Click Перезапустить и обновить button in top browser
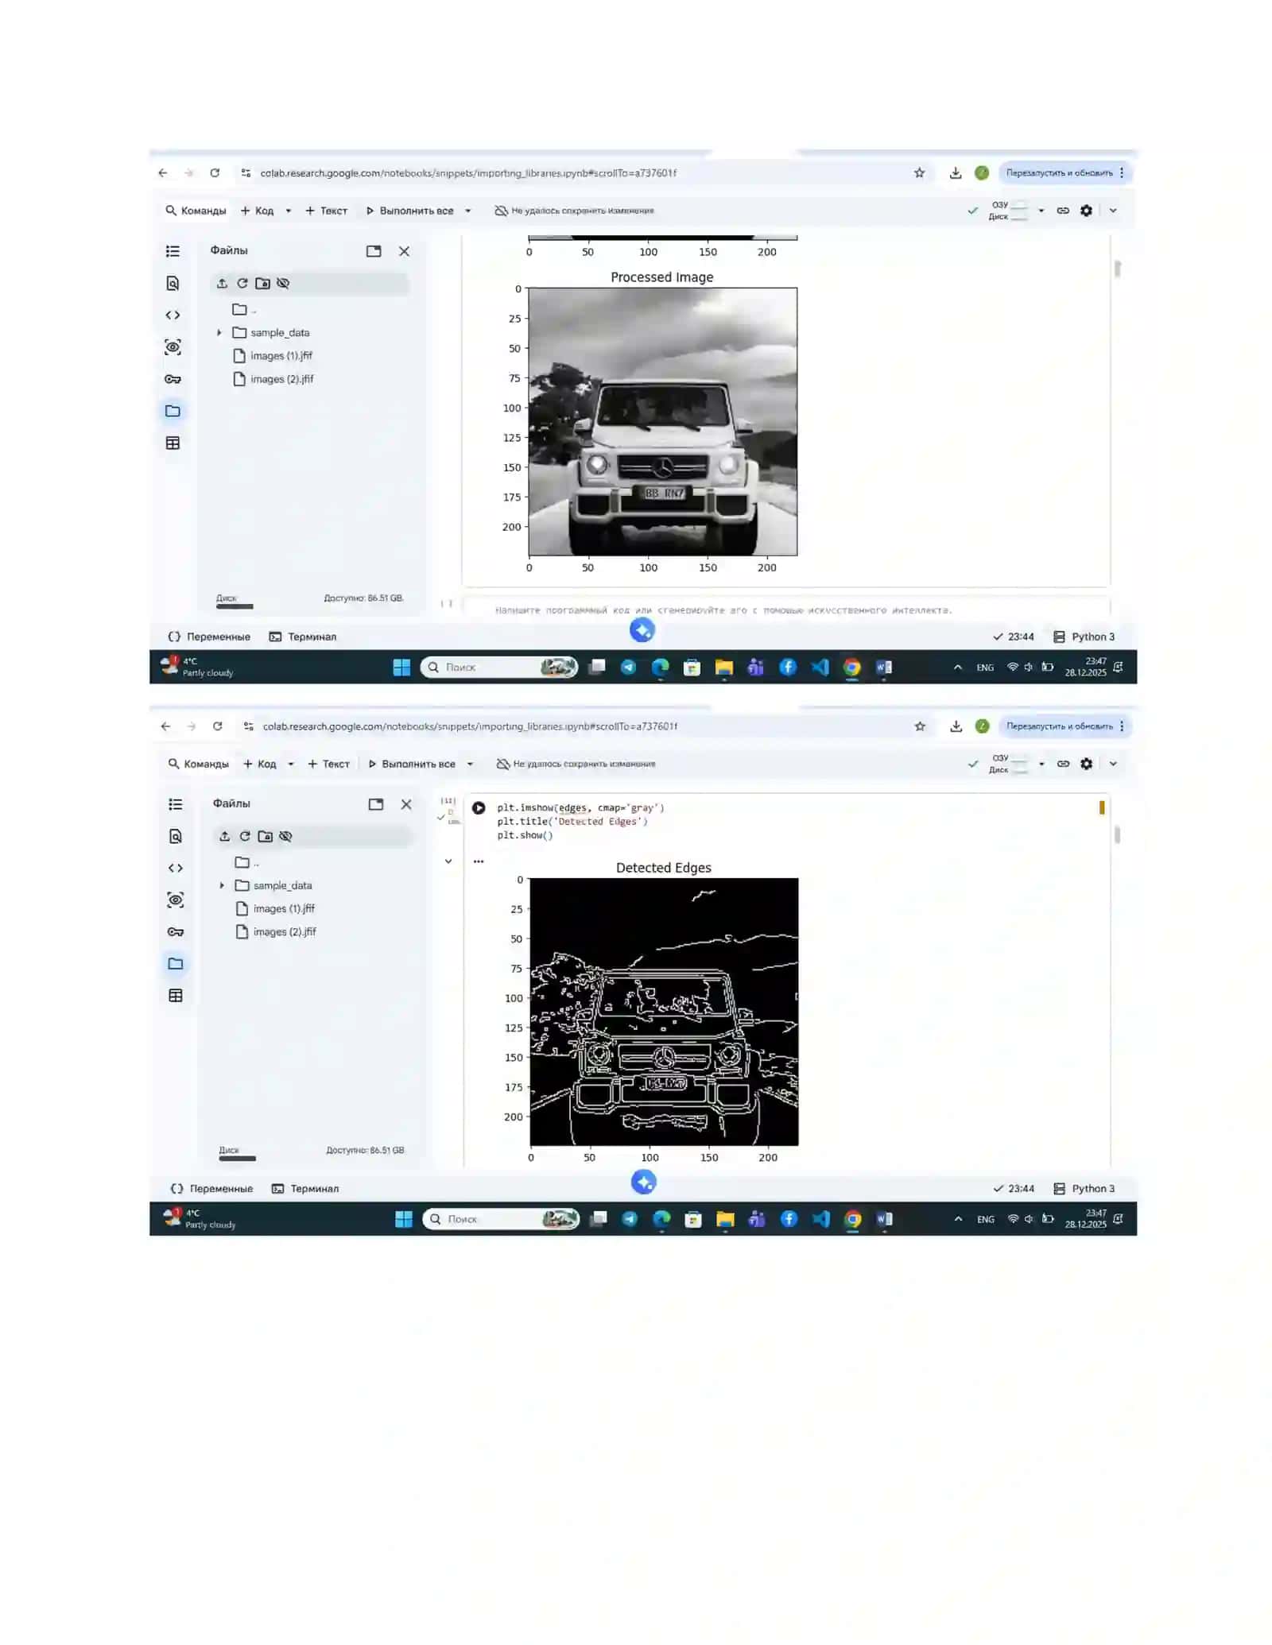Image resolution: width=1272 pixels, height=1645 pixels. tap(1060, 172)
